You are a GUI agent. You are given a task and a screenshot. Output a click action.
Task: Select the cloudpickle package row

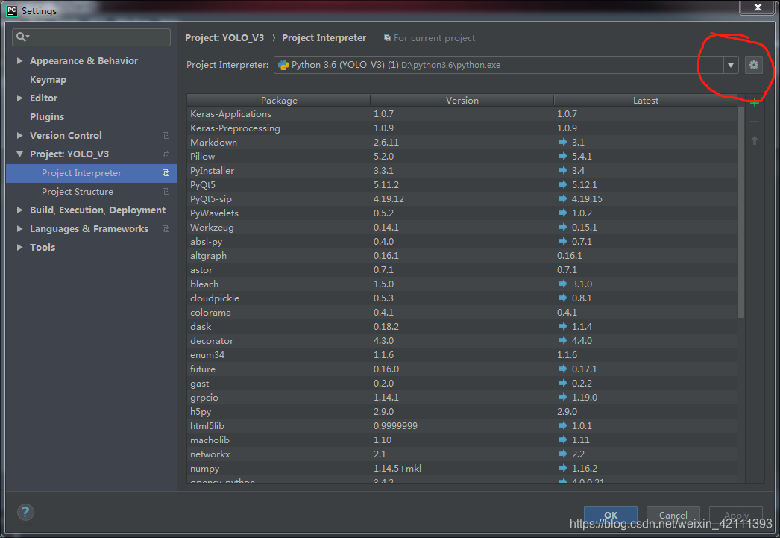(x=462, y=298)
